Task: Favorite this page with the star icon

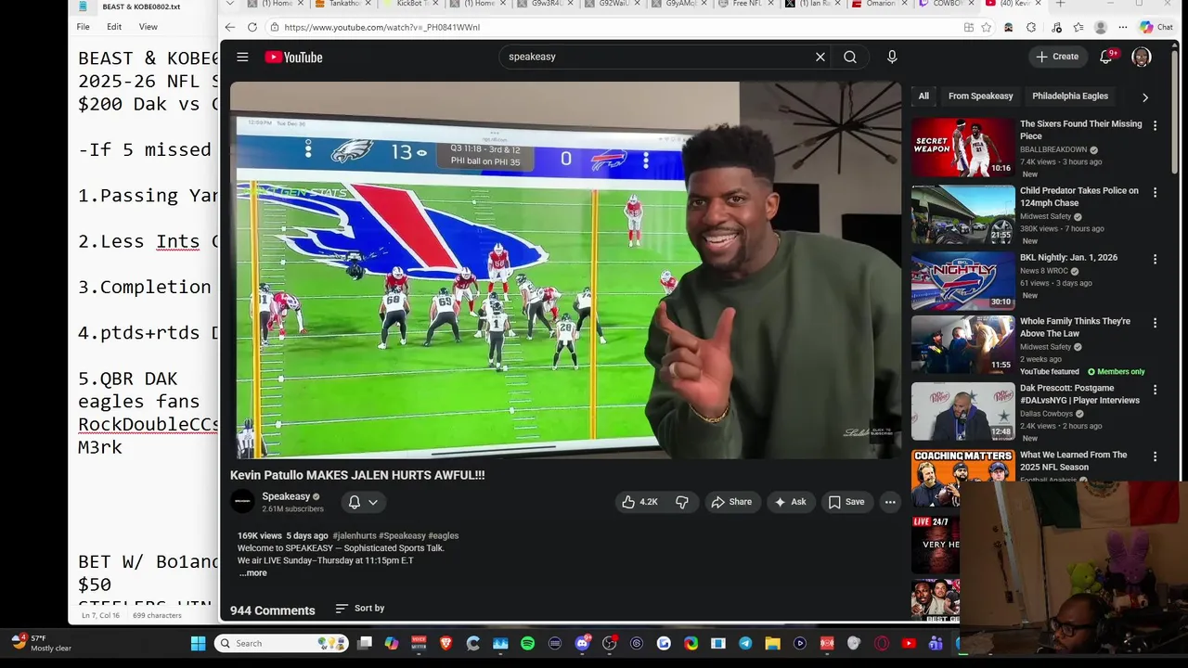Action: [986, 28]
